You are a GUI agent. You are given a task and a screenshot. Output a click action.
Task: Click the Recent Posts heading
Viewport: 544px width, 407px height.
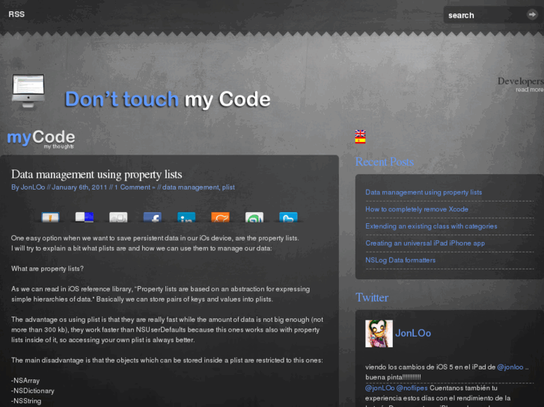[385, 162]
